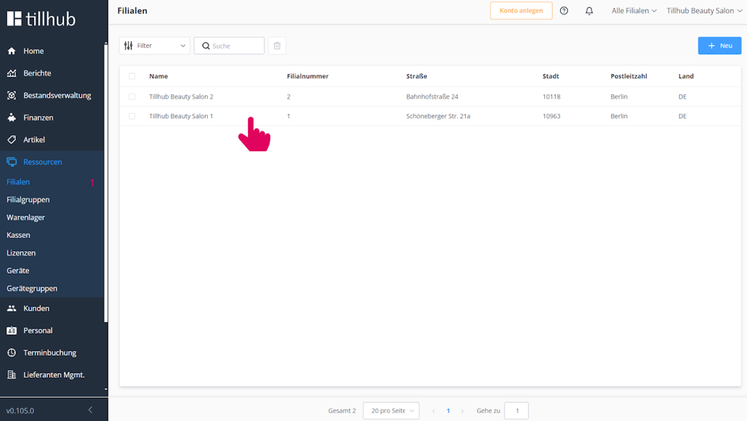Viewport: 747px width, 421px height.
Task: Open the 20 pro Seite dropdown
Action: click(x=391, y=410)
